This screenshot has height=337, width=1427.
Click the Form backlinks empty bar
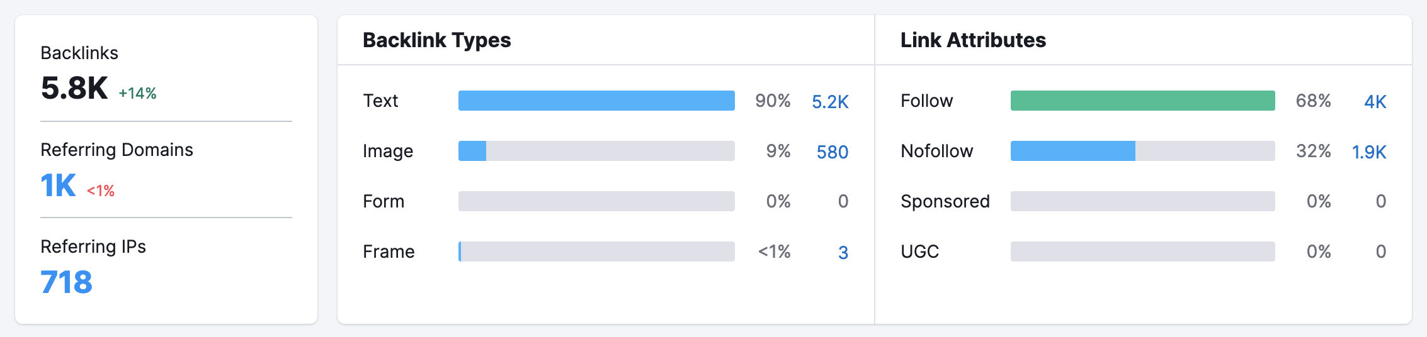point(596,201)
